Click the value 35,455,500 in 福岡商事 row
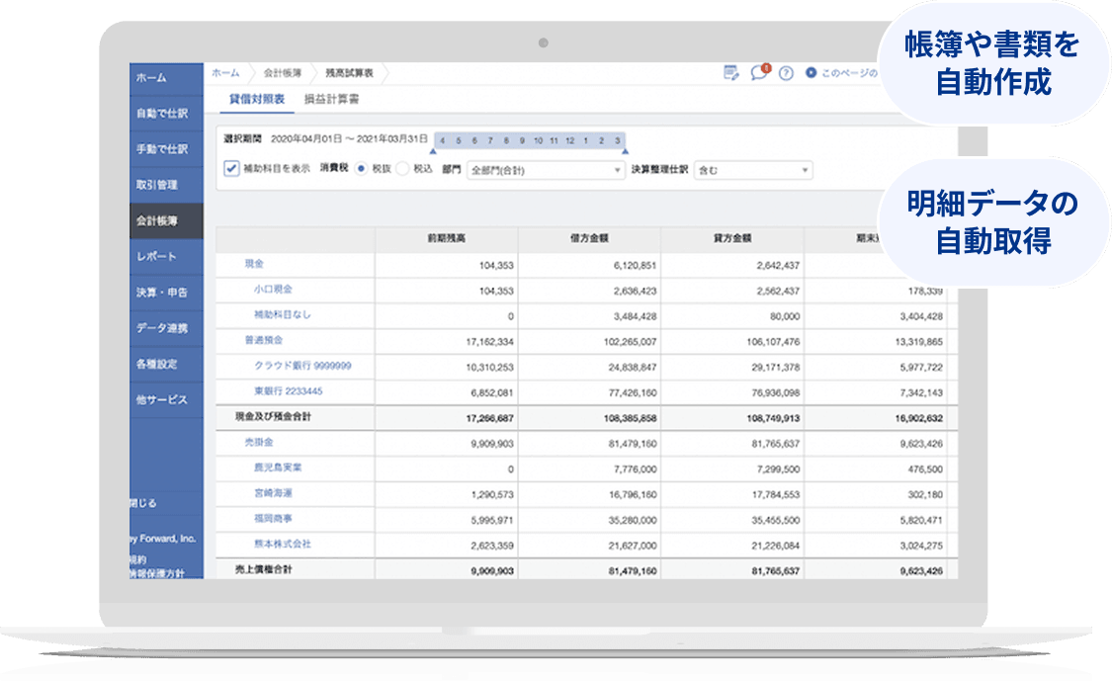This screenshot has height=681, width=1112. [x=775, y=520]
